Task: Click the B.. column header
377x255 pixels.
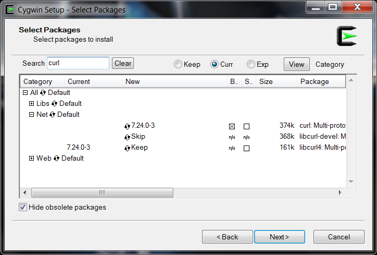Action: click(234, 82)
